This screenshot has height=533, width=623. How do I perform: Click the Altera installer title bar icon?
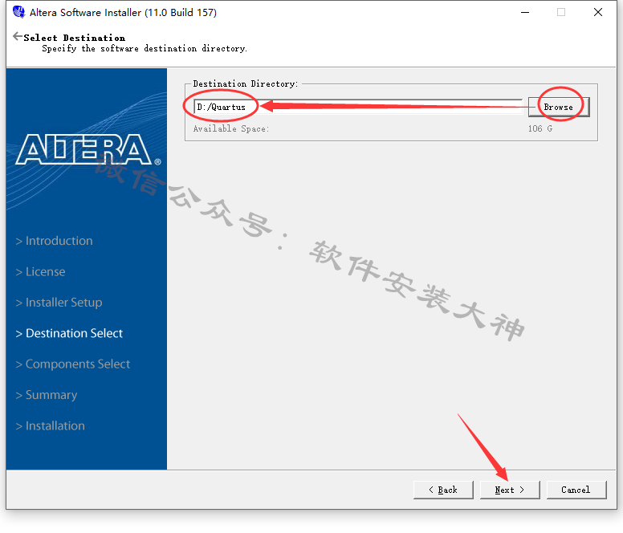pyautogui.click(x=18, y=12)
